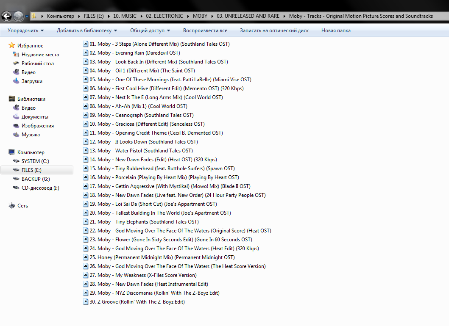Expand arrow after Компьютер in address bar
449x326 pixels.
coord(79,16)
